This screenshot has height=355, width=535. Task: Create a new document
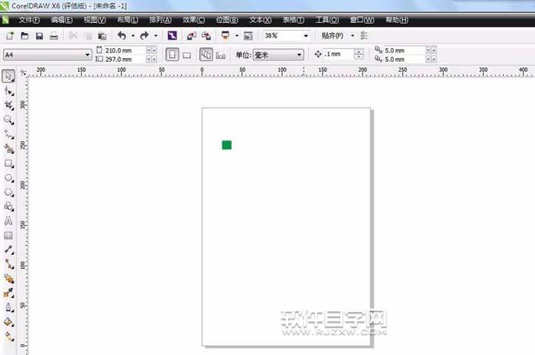point(10,36)
